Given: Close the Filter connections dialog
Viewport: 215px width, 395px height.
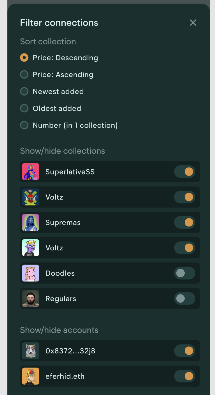Looking at the screenshot, I should (x=193, y=22).
